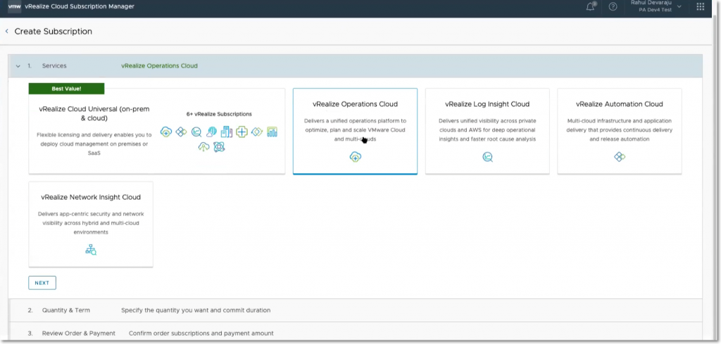The width and height of the screenshot is (721, 344).
Task: Click the 'Delivers app-centric security' description
Action: (91, 223)
